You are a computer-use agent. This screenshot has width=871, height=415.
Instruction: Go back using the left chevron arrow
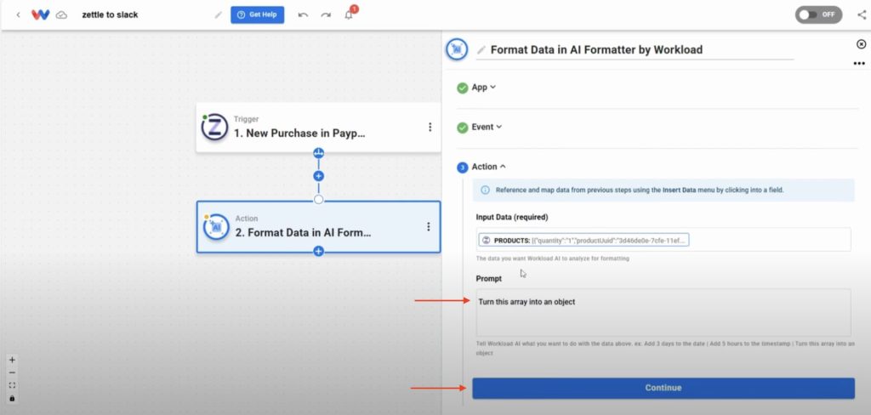(19, 15)
